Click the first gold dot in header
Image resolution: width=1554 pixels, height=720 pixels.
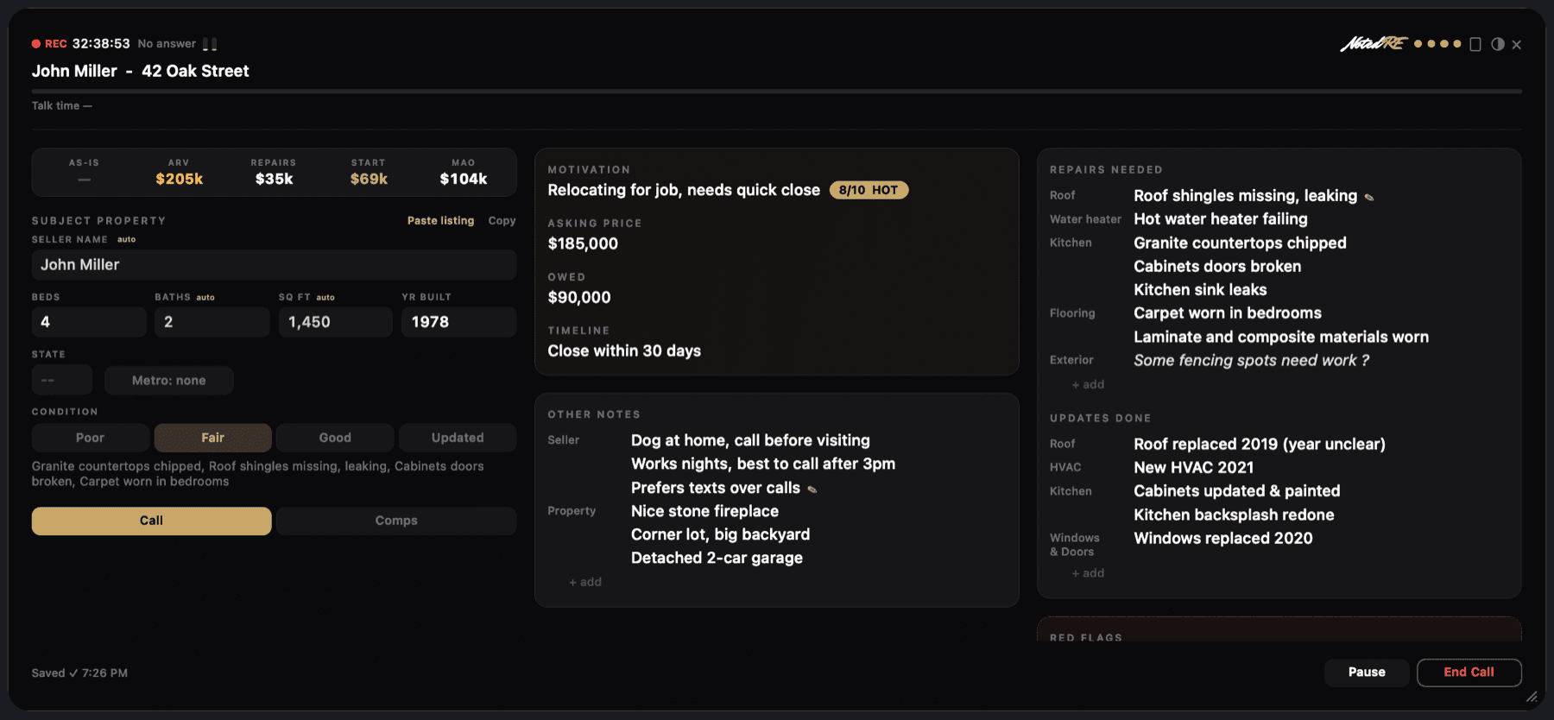click(1418, 44)
